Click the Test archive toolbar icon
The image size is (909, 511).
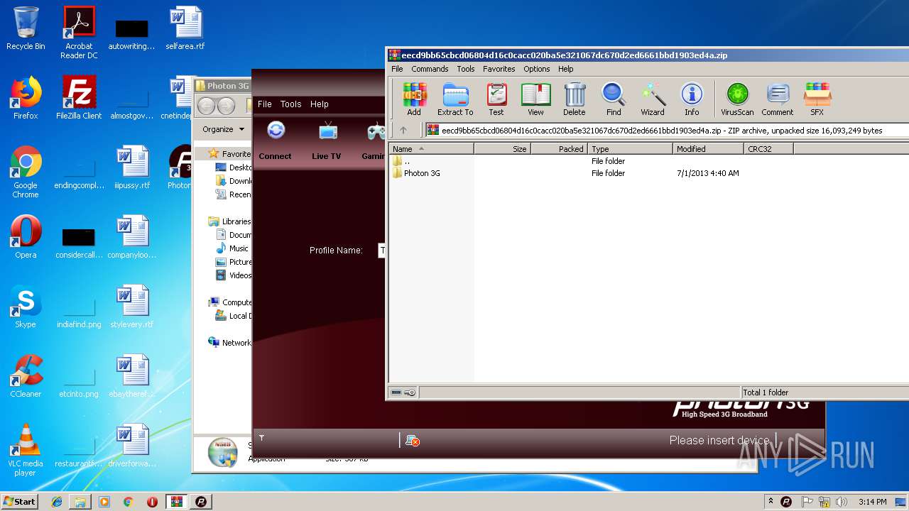click(496, 99)
